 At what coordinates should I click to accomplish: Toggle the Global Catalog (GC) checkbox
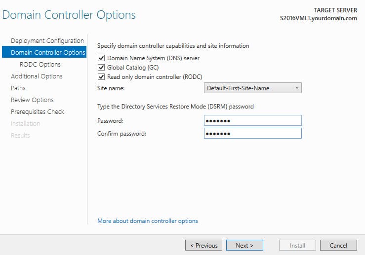click(101, 68)
